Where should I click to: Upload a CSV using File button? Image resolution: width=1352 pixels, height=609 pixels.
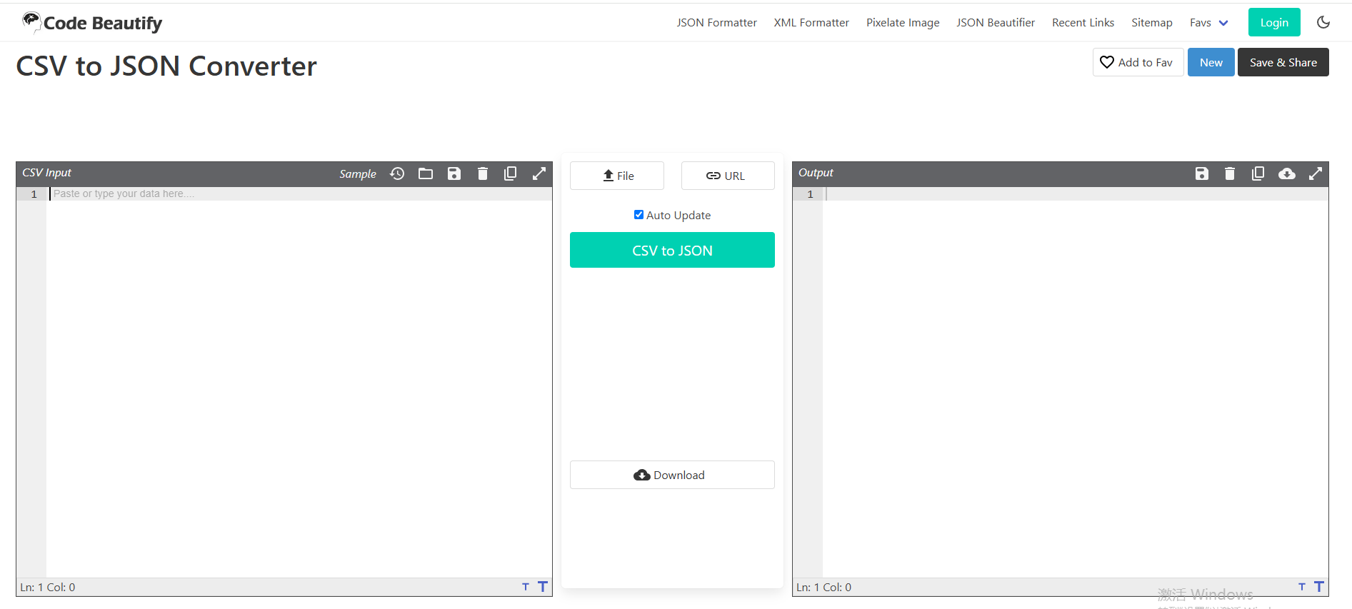[x=617, y=176]
